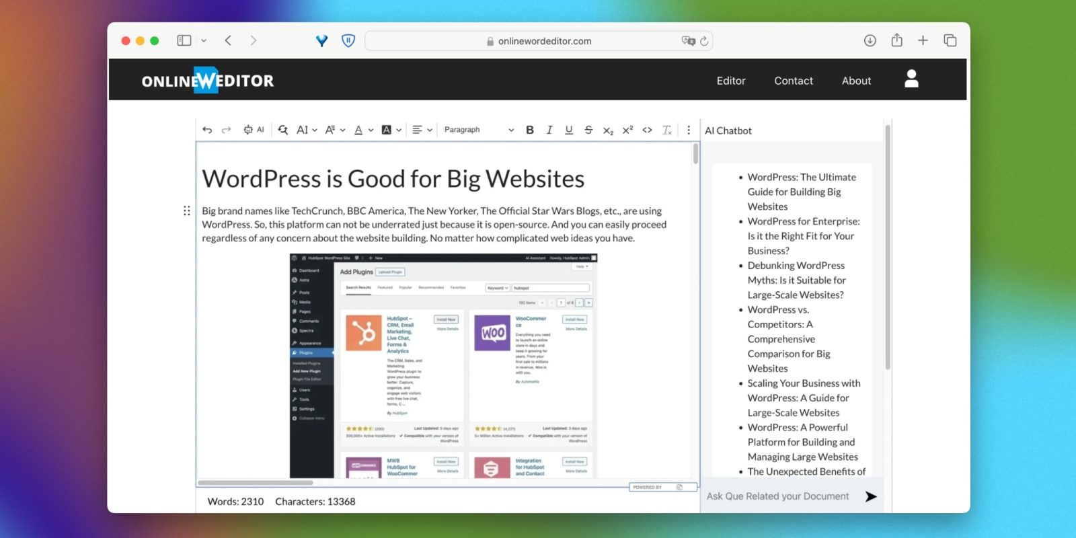Toggle bold formatting
The image size is (1076, 538).
pyautogui.click(x=530, y=130)
